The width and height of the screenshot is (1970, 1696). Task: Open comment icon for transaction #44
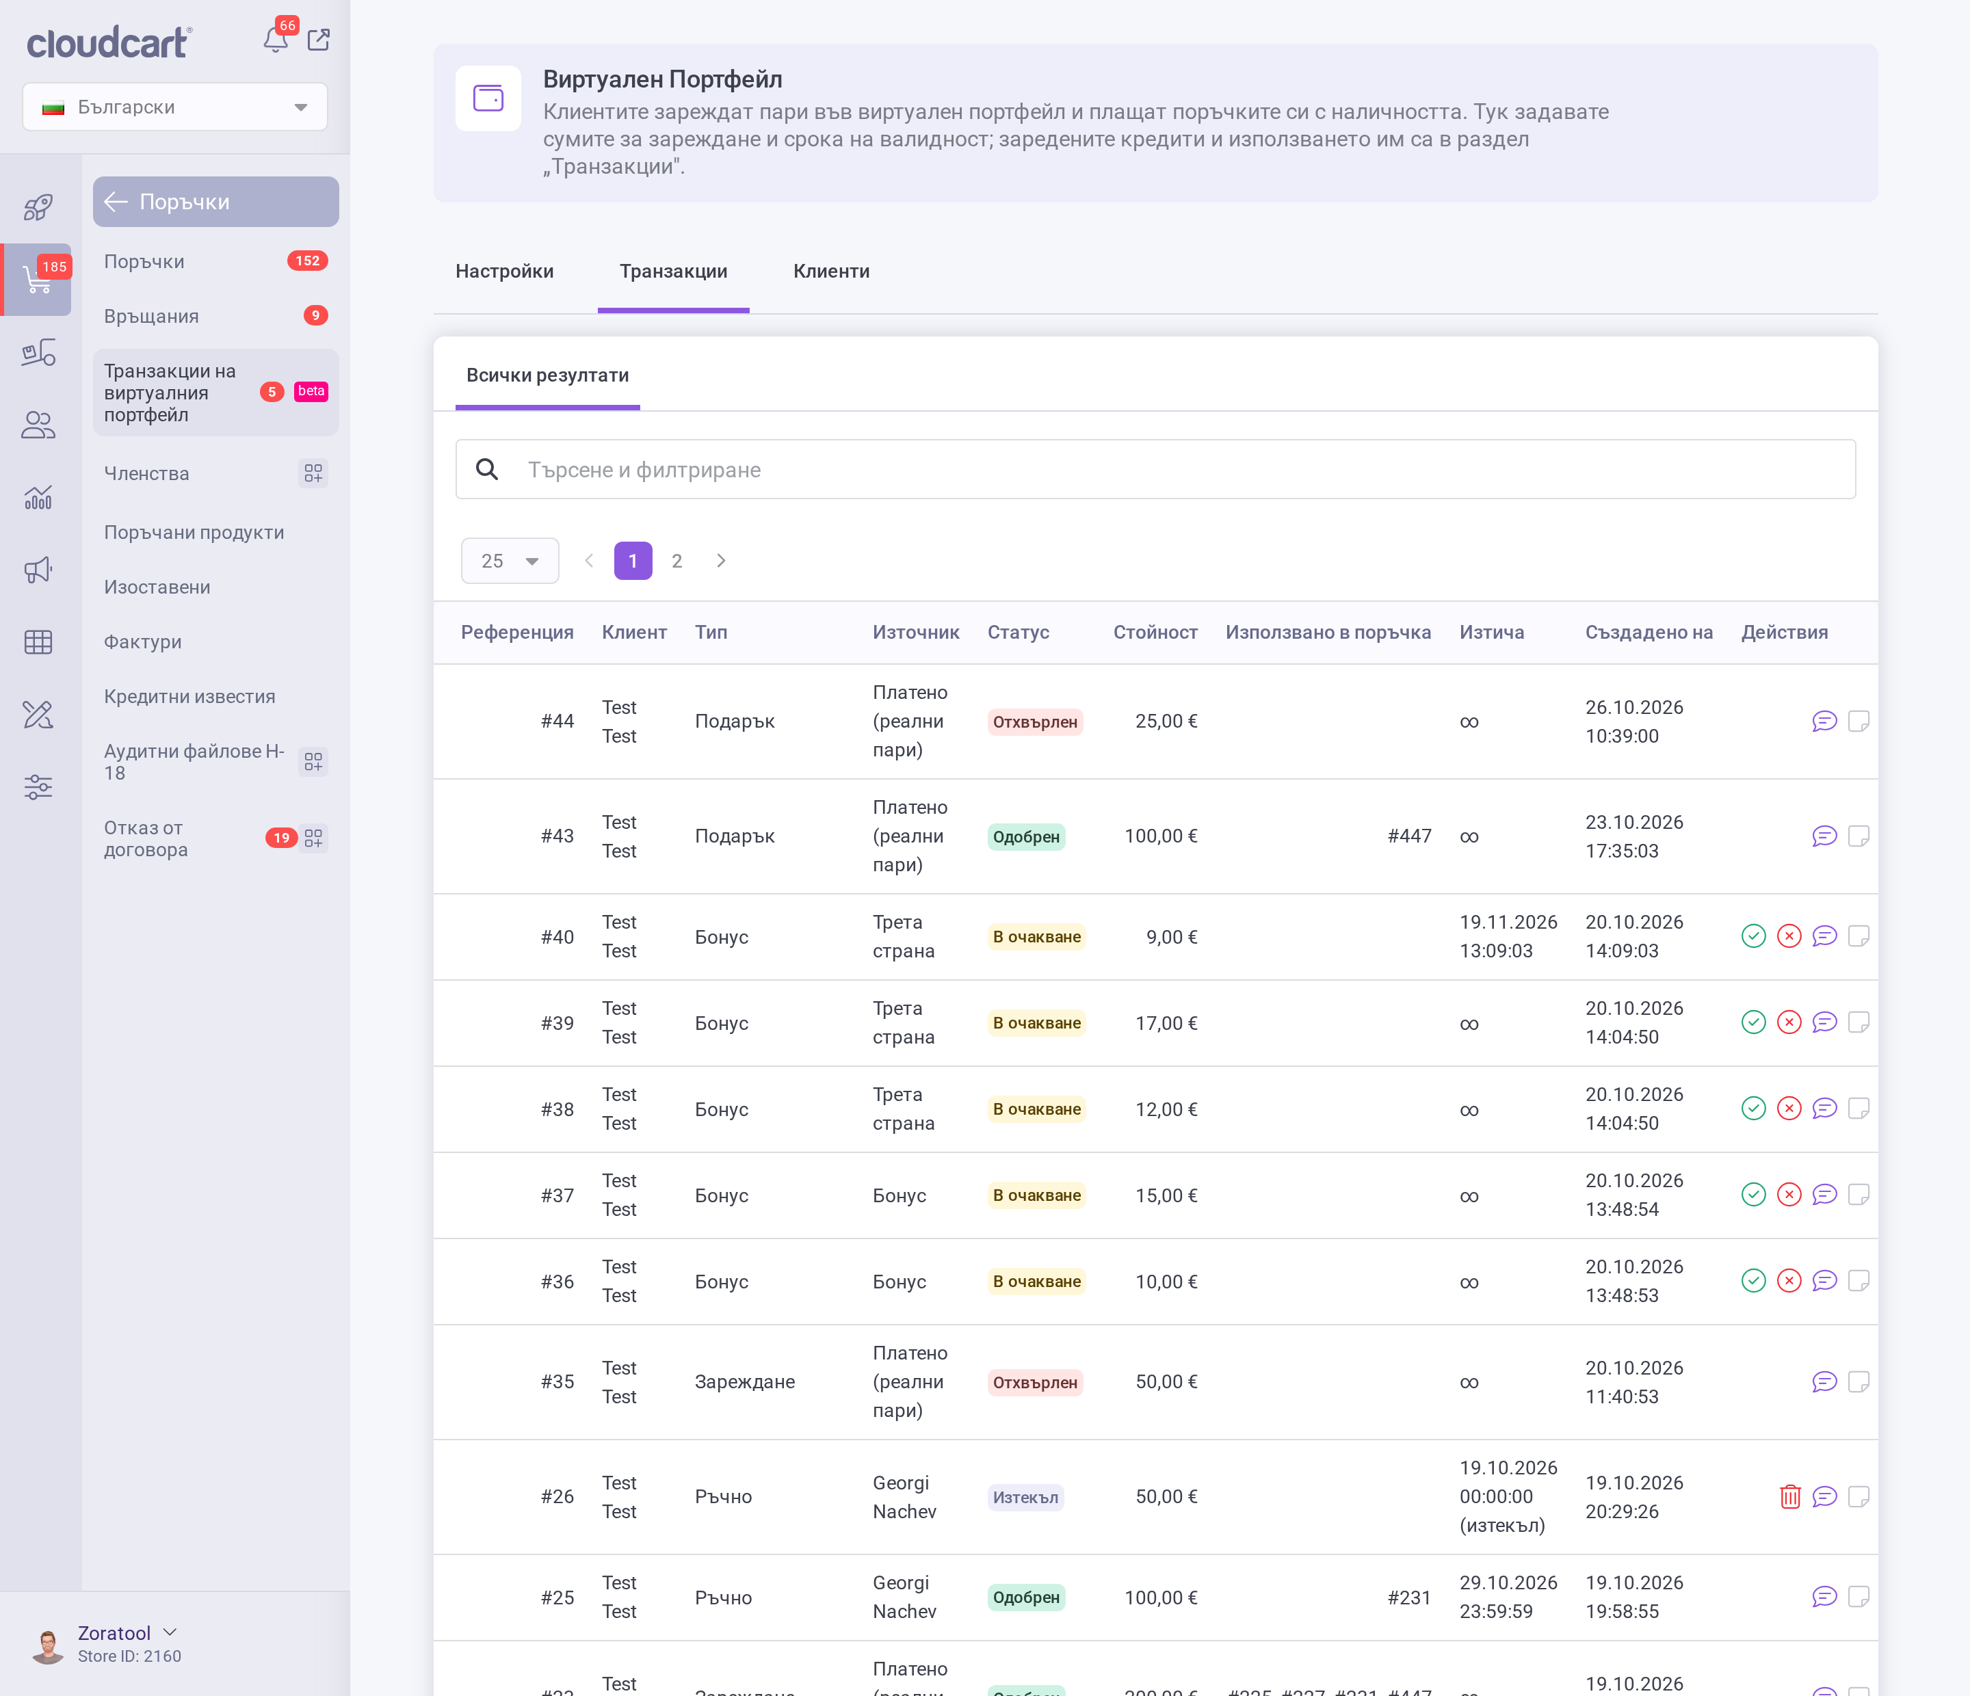pyautogui.click(x=1824, y=721)
